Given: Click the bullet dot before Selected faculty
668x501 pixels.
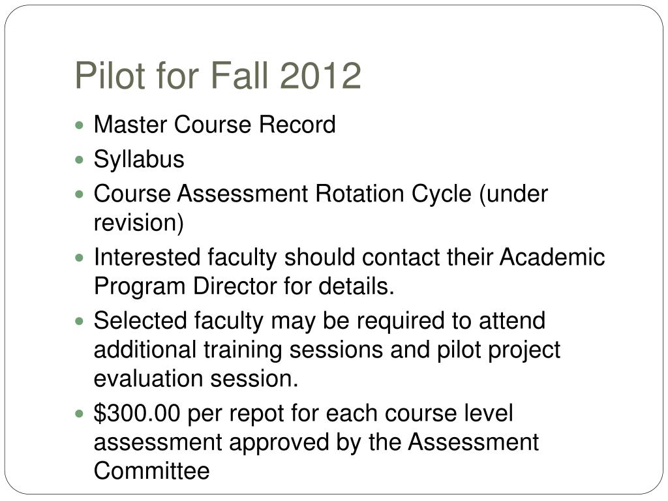Looking at the screenshot, I should click(x=79, y=321).
